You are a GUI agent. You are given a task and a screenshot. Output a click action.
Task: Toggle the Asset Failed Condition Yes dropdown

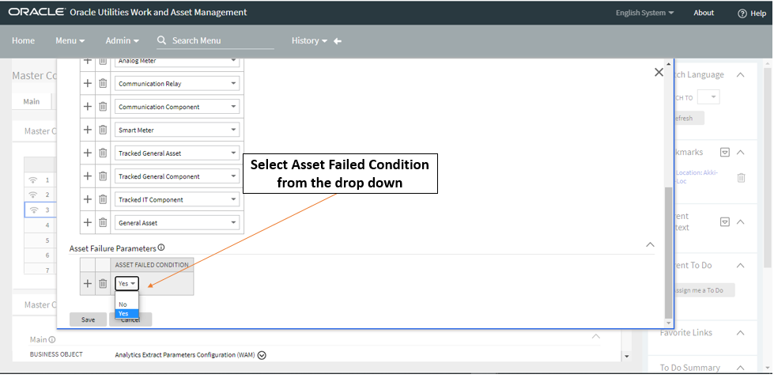point(126,284)
